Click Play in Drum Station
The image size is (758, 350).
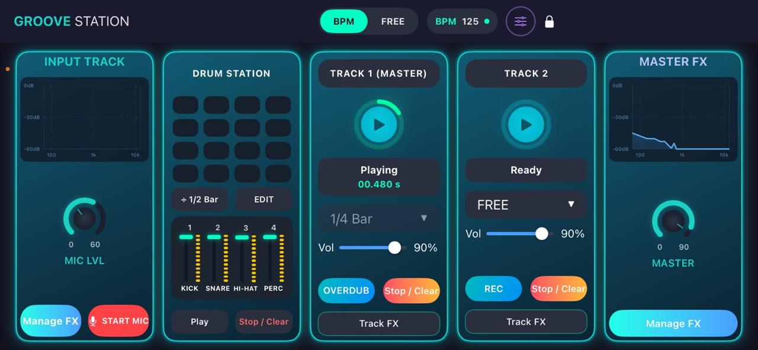[x=200, y=322]
